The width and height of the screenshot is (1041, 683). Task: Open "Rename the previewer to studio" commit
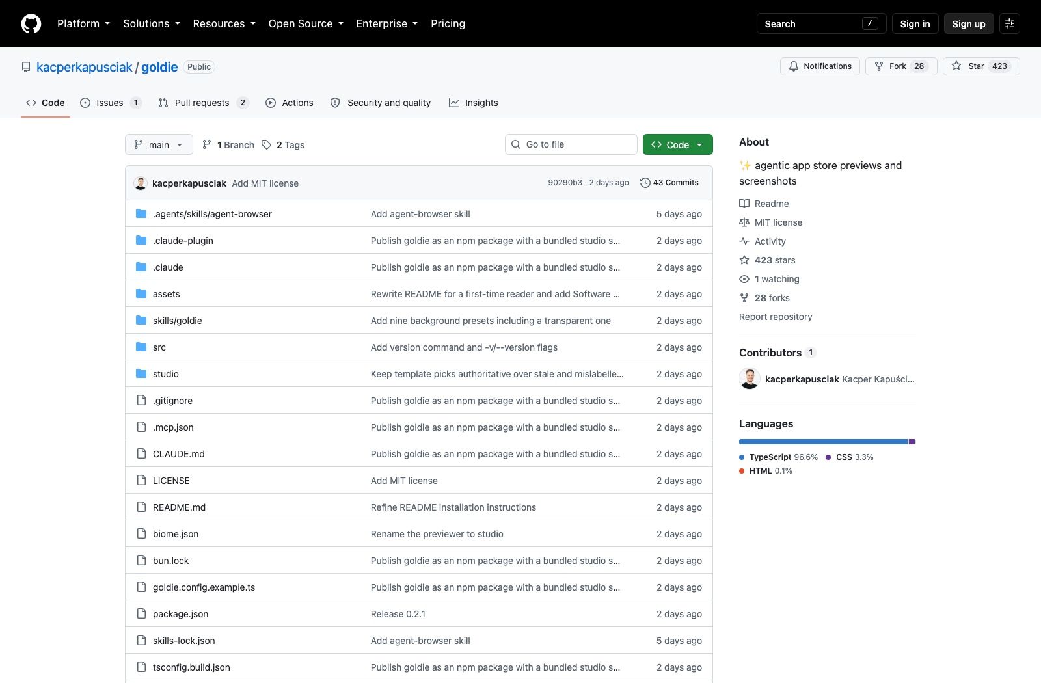[437, 534]
